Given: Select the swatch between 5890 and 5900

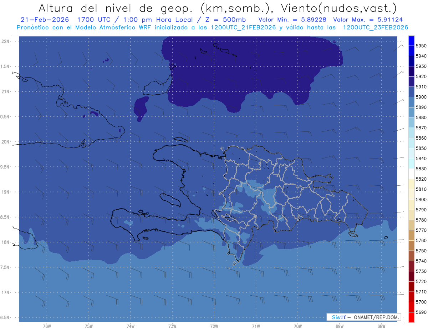Looking at the screenshot, I should pyautogui.click(x=411, y=102).
